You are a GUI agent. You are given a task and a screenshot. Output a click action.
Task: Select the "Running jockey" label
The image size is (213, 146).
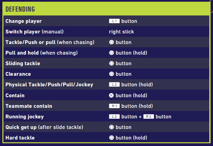pyautogui.click(x=25, y=117)
